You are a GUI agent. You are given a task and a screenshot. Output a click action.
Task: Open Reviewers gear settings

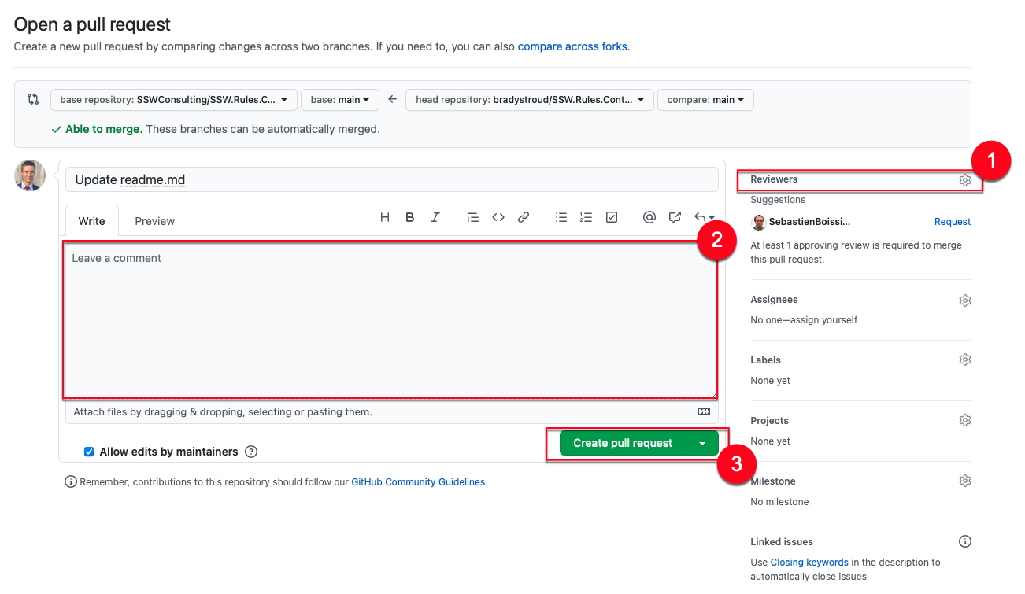(x=965, y=180)
